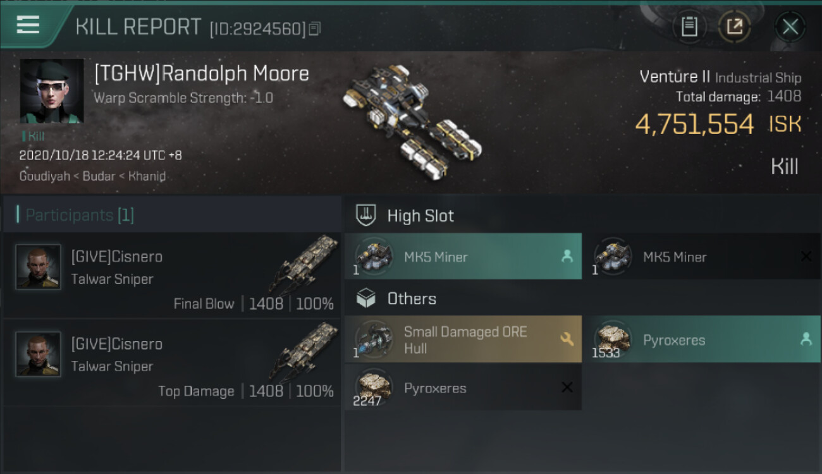
Task: Open the hamburger menu in top-left corner
Action: pos(28,25)
